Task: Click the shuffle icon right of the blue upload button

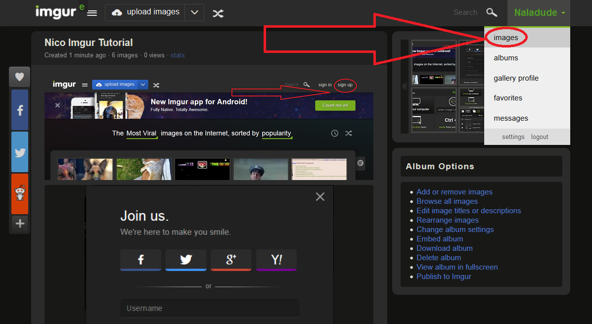Action: point(156,85)
